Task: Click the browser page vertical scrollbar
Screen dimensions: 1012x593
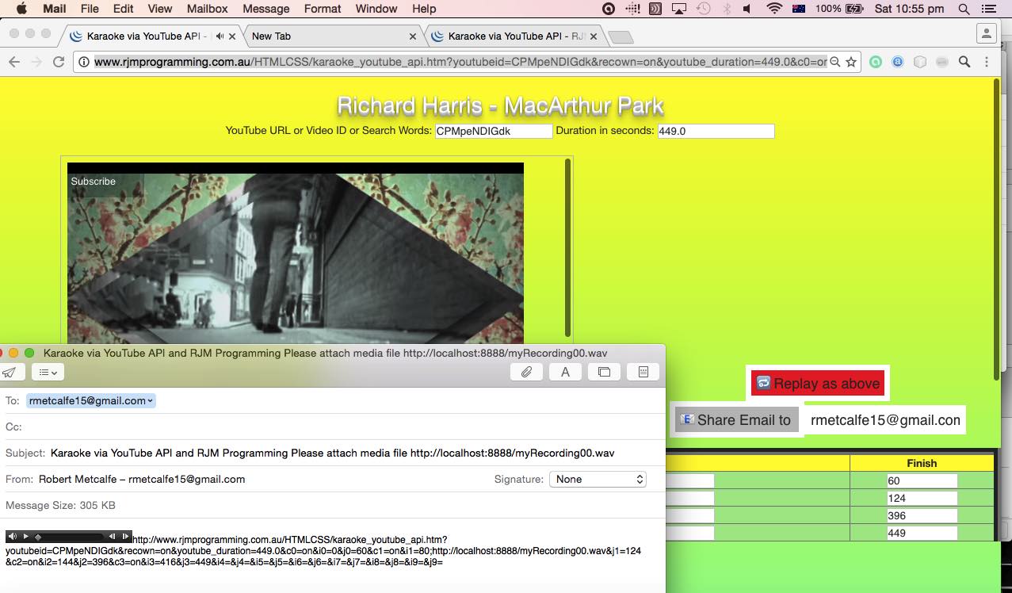Action: coord(996,229)
